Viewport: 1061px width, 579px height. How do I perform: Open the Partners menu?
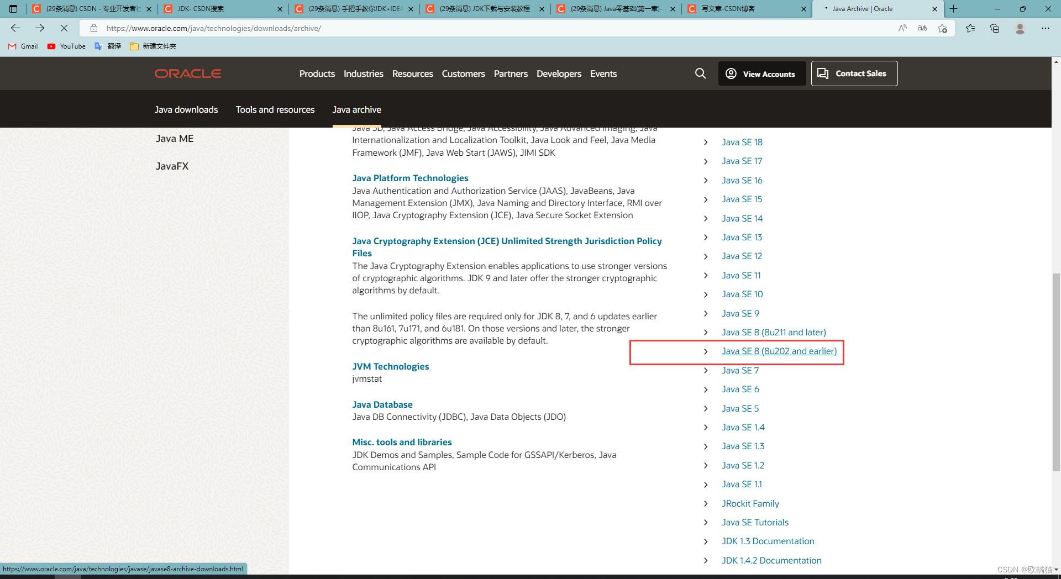(x=511, y=73)
